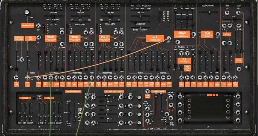Expand the chorus/delay panel bottom arrow
This screenshot has height=136, width=258.
click(39, 127)
